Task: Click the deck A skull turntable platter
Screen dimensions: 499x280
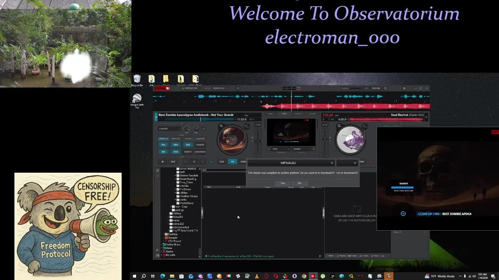Action: 232,140
